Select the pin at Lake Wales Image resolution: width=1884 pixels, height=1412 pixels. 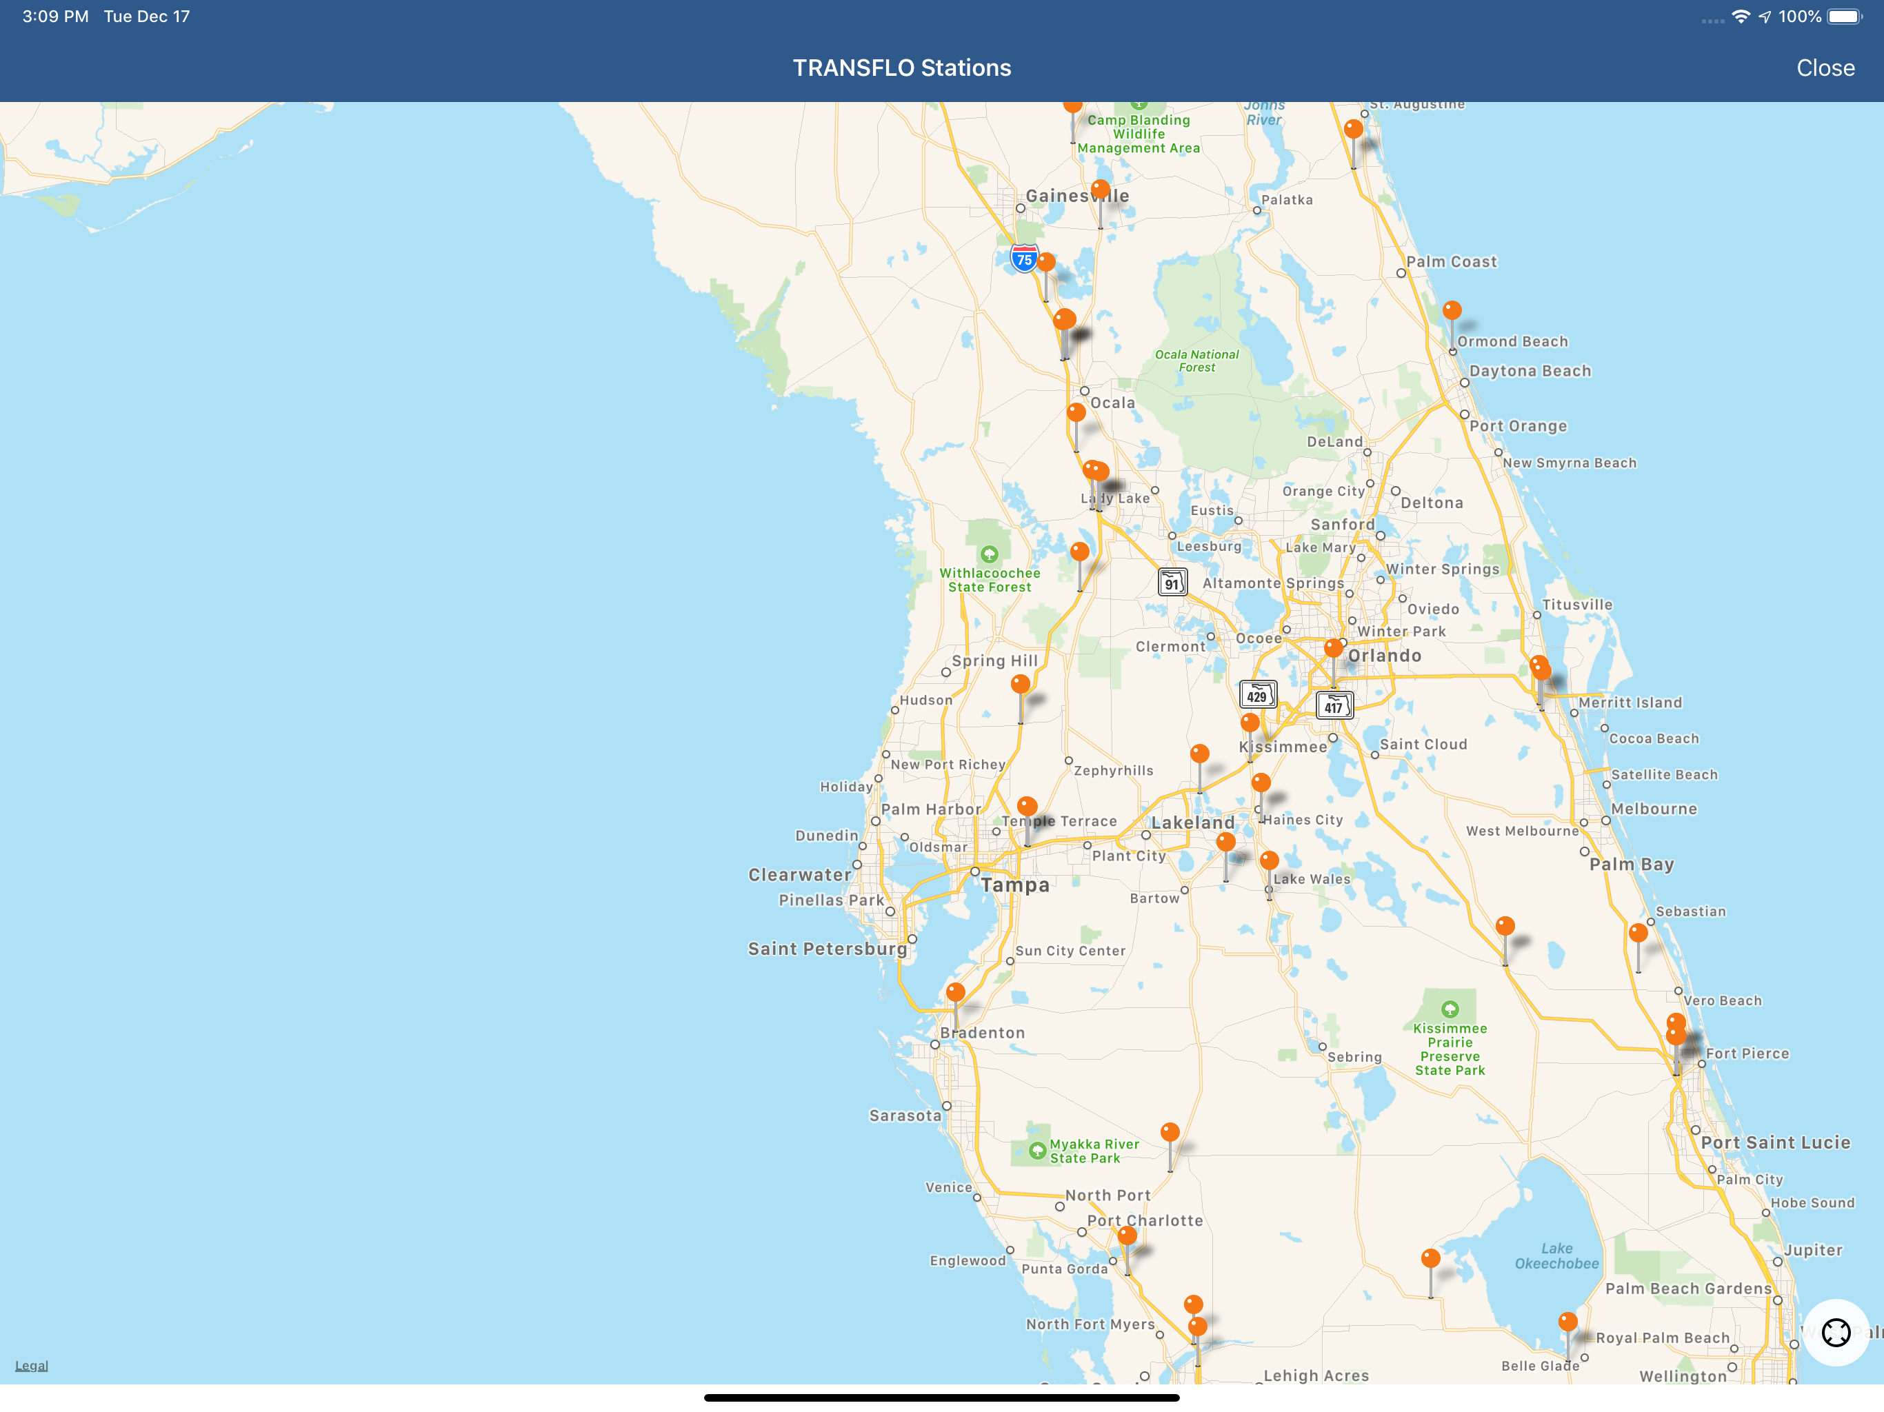click(x=1269, y=861)
